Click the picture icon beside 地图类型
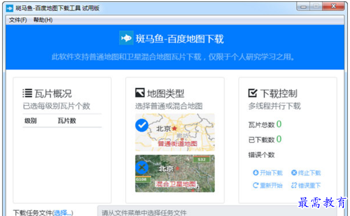 point(140,93)
